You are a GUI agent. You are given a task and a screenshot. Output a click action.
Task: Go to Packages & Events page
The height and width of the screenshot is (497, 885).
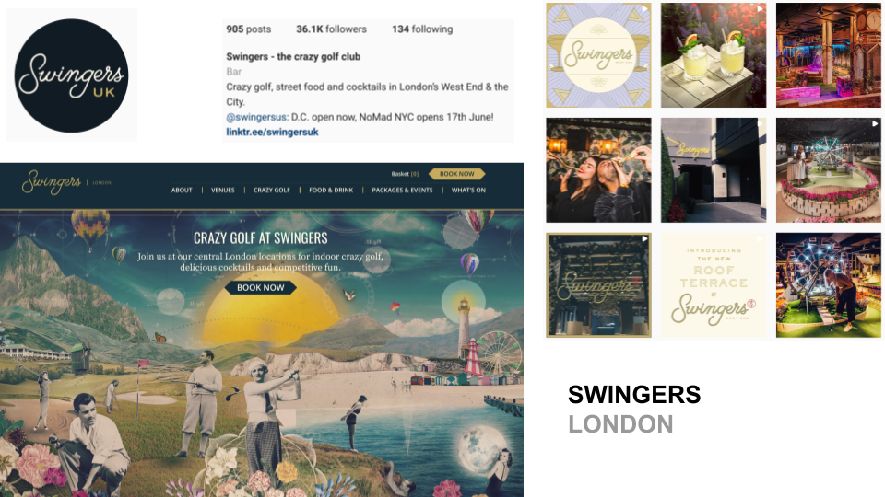[x=402, y=191]
